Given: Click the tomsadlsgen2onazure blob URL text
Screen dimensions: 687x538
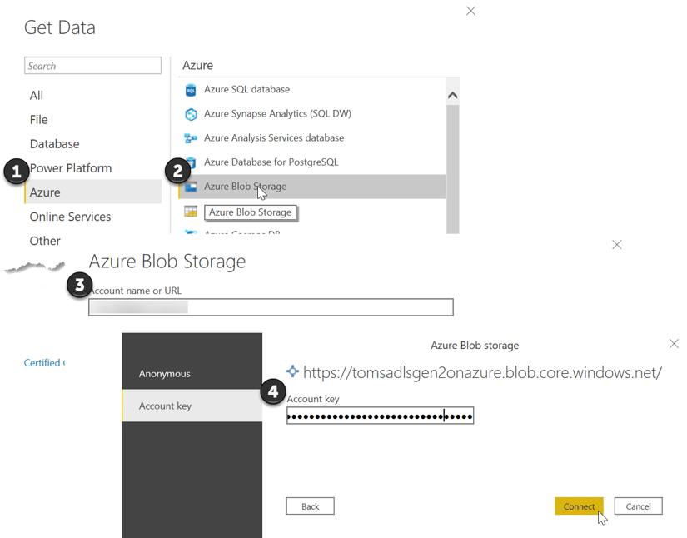Looking at the screenshot, I should coord(482,372).
